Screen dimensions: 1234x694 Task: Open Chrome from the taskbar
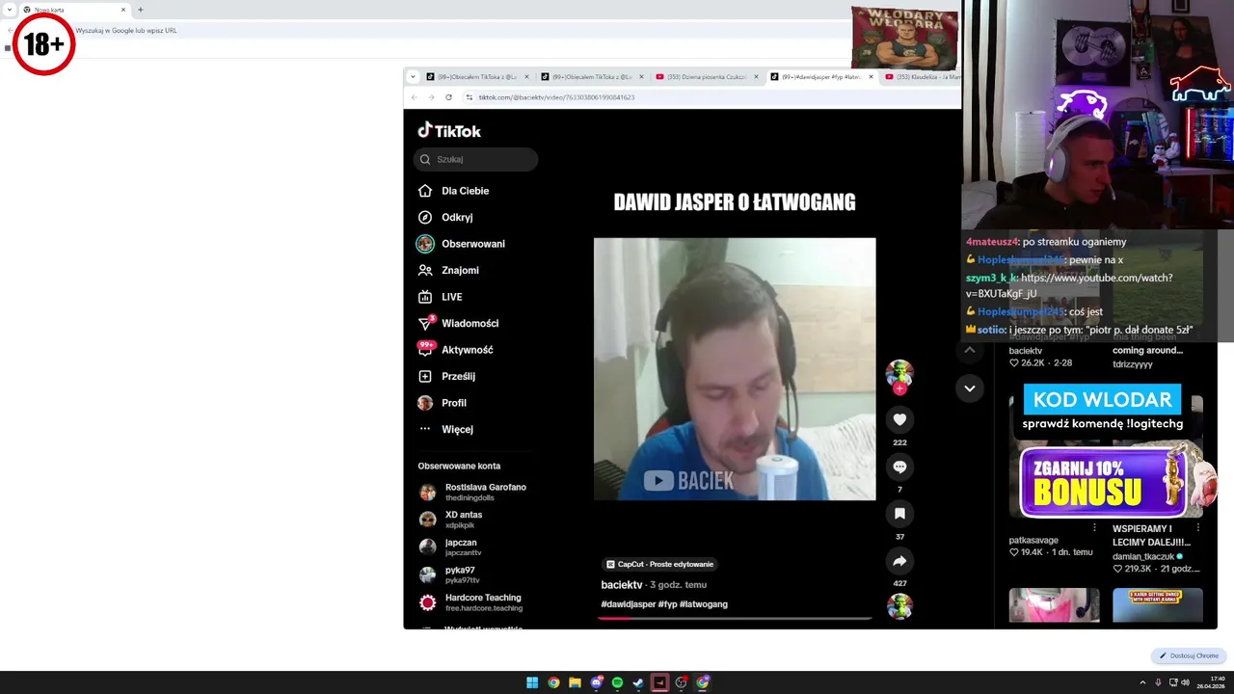coord(553,682)
